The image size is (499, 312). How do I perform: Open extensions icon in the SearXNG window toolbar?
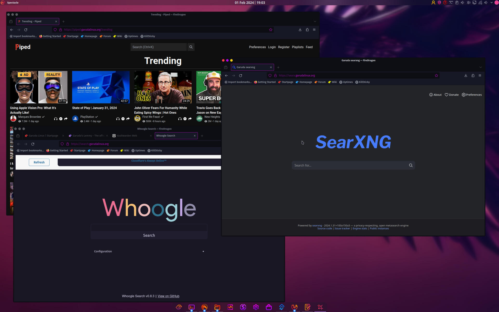coord(473,75)
